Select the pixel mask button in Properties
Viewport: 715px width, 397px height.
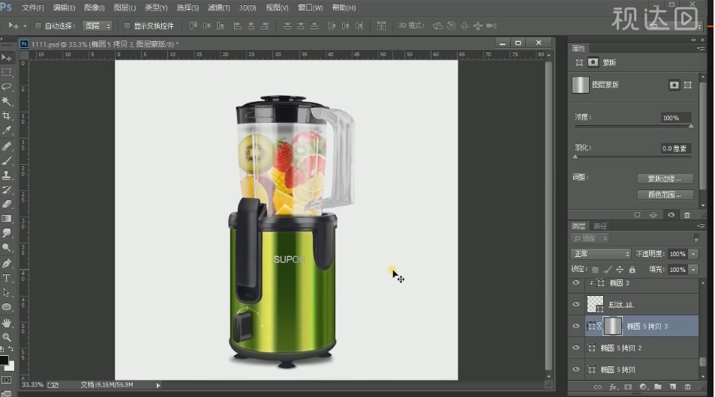[674, 85]
